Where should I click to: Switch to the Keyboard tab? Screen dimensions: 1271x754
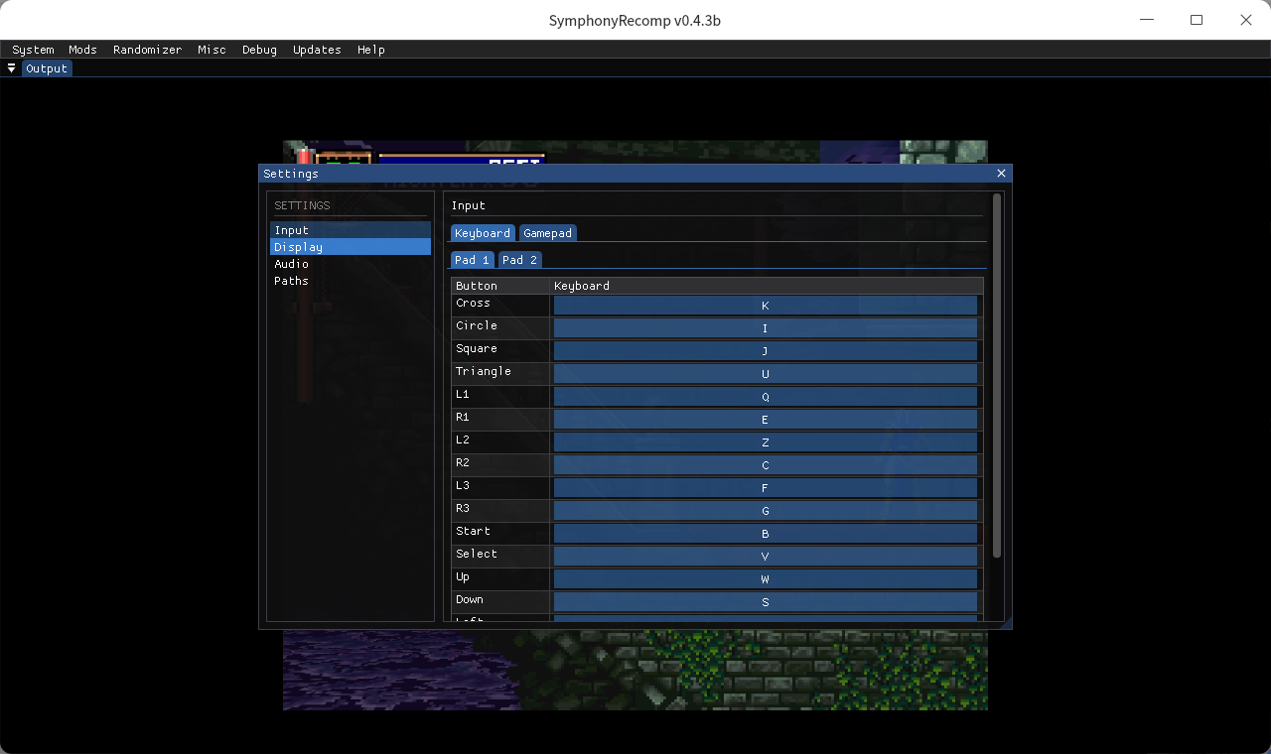tap(483, 233)
